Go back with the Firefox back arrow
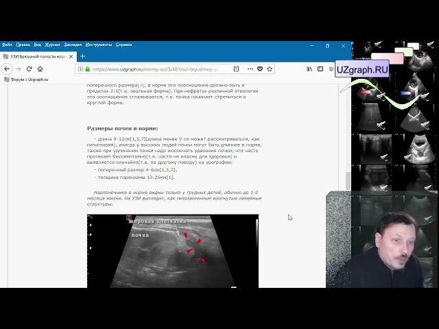 point(7,69)
